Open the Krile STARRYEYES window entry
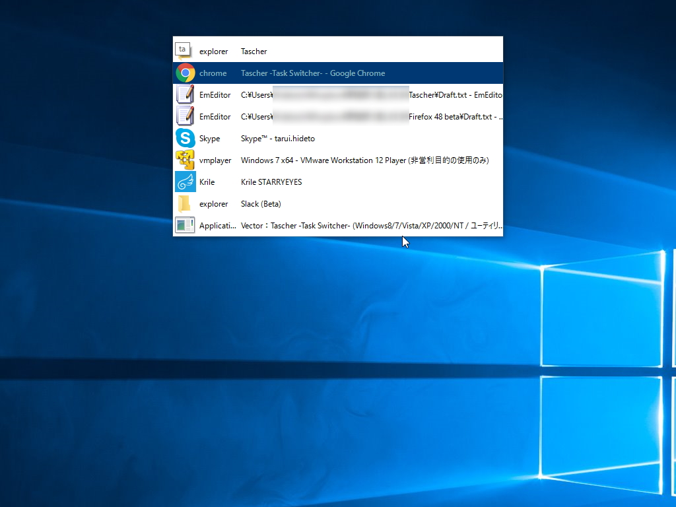 point(271,182)
